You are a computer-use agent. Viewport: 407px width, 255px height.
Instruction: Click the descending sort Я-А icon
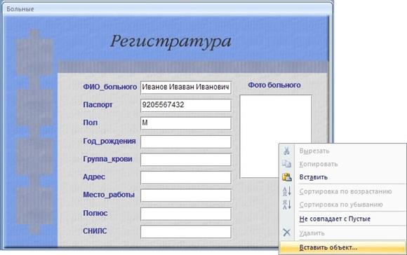click(x=286, y=205)
